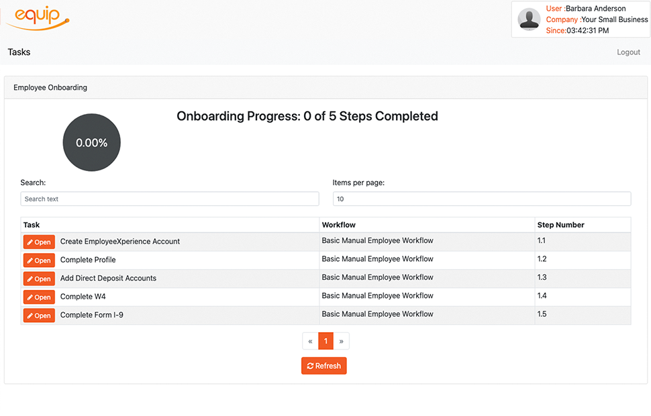Select page 1 in the pagination control

(325, 341)
